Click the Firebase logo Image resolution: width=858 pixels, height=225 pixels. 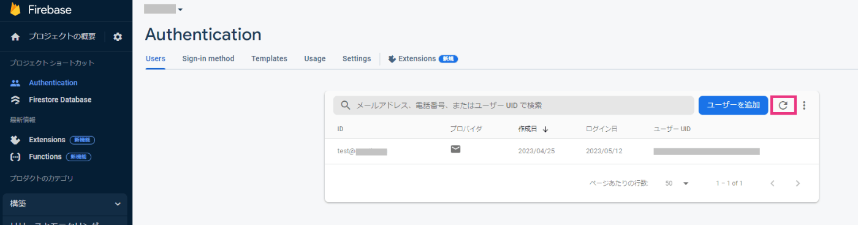coord(15,9)
